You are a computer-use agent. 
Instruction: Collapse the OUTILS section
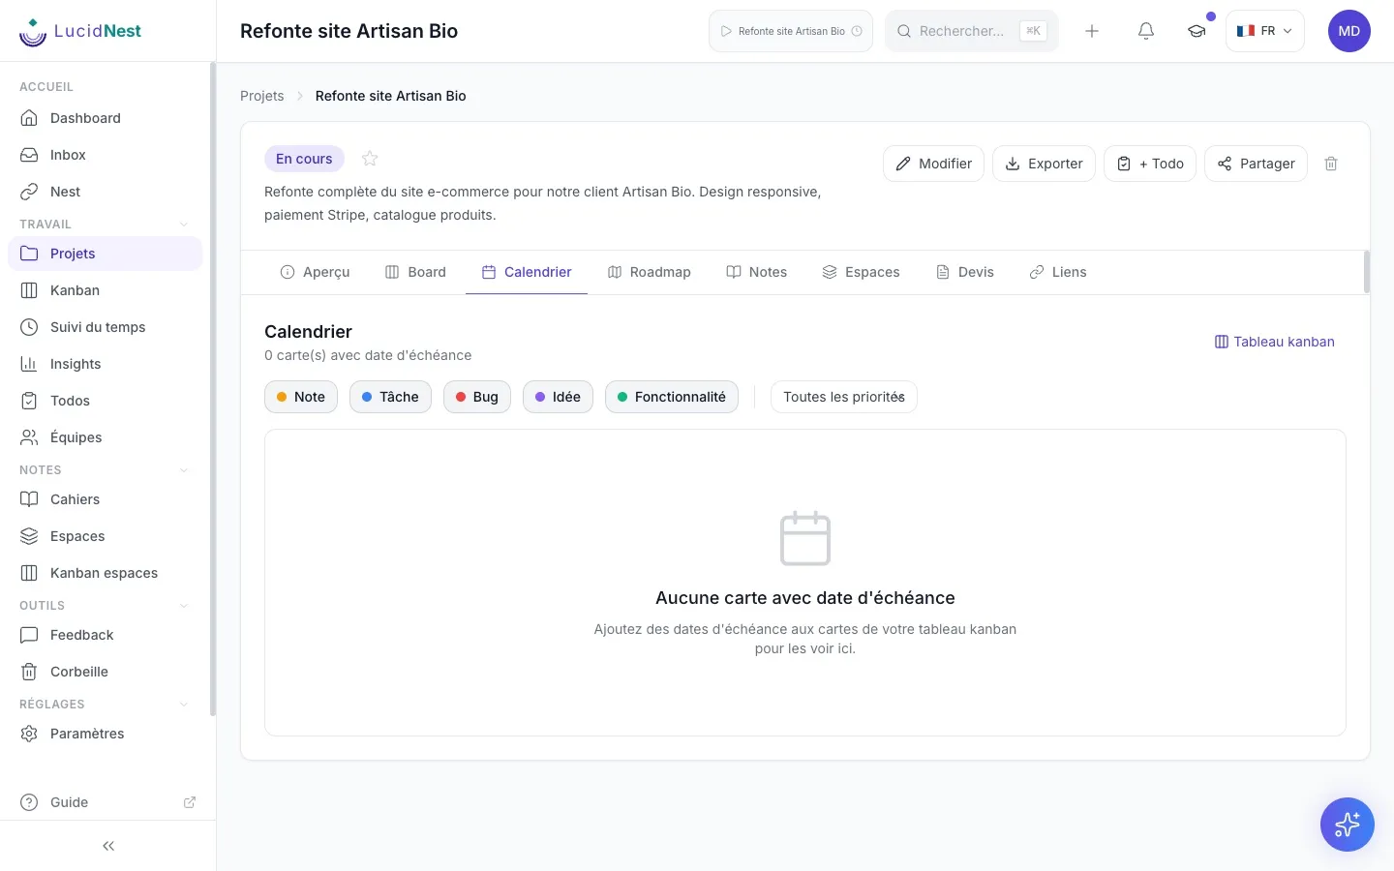click(184, 606)
